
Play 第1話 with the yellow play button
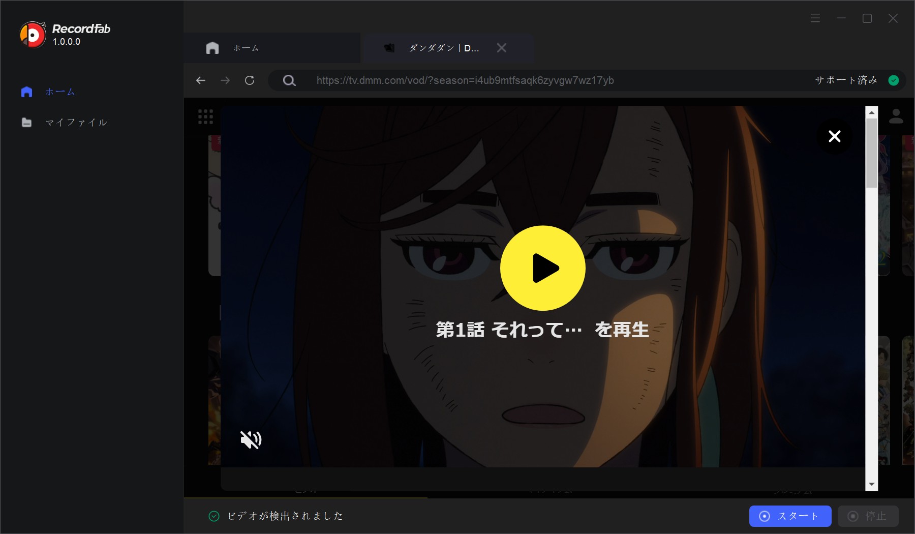(x=543, y=268)
